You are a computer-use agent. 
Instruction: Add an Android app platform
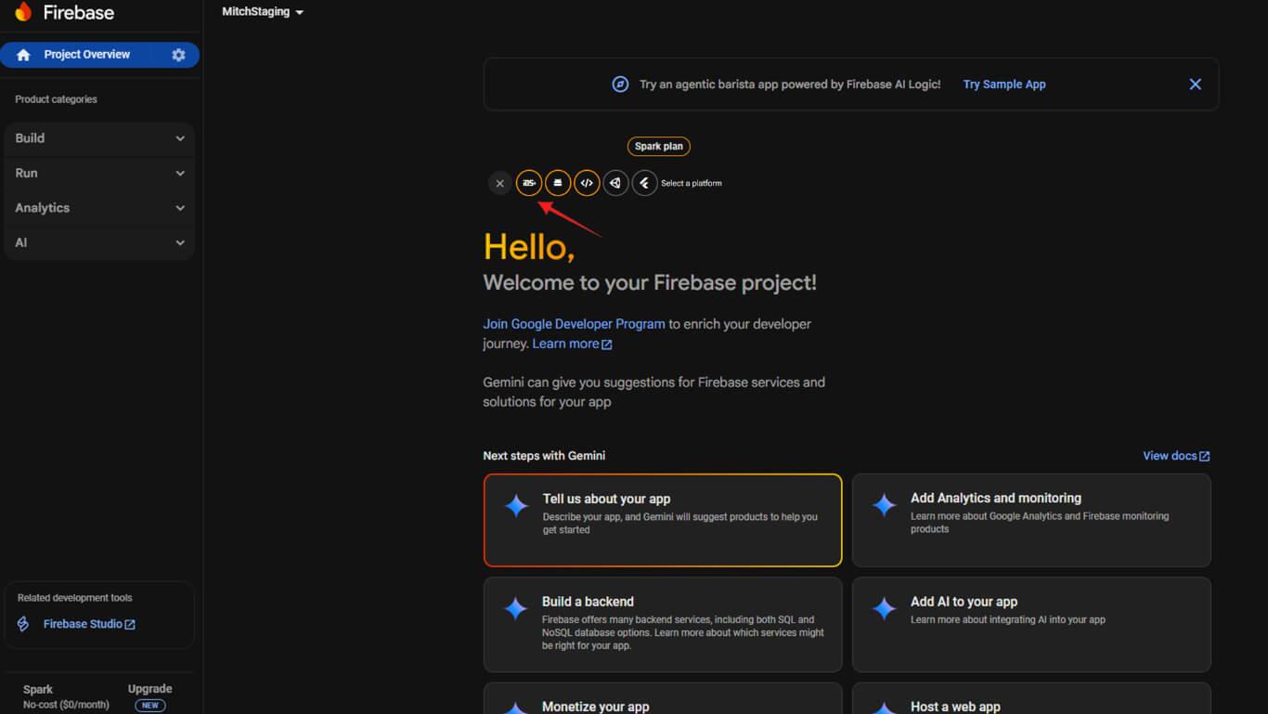tap(558, 183)
